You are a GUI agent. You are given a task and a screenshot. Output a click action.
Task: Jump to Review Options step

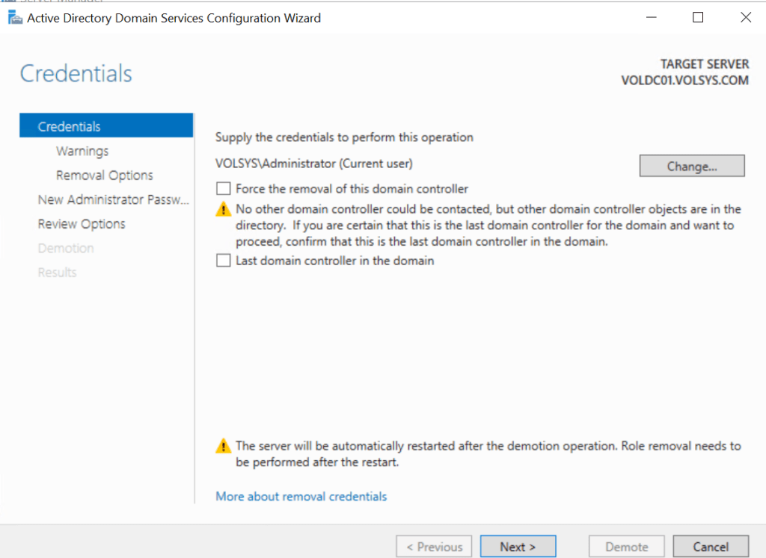(x=82, y=224)
